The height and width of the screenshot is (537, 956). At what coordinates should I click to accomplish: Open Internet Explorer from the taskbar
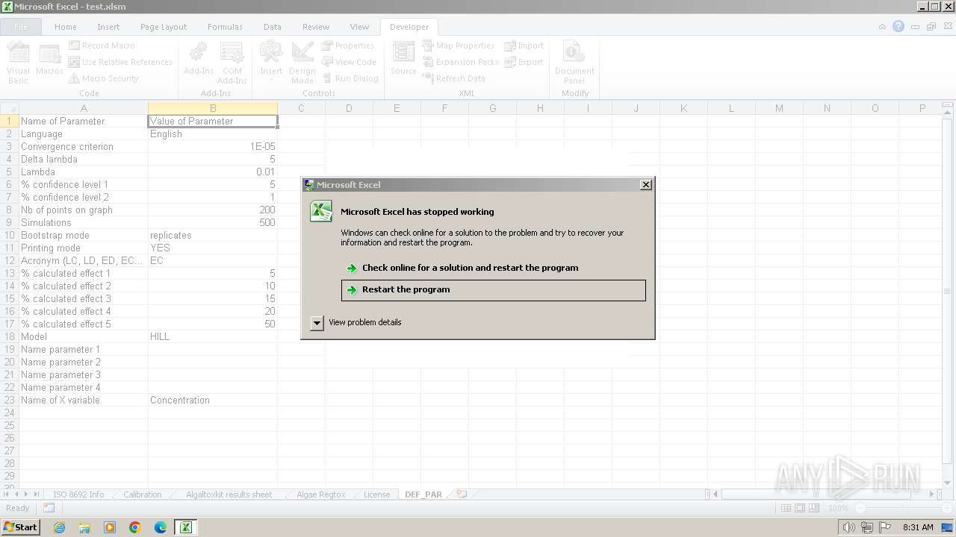59,527
